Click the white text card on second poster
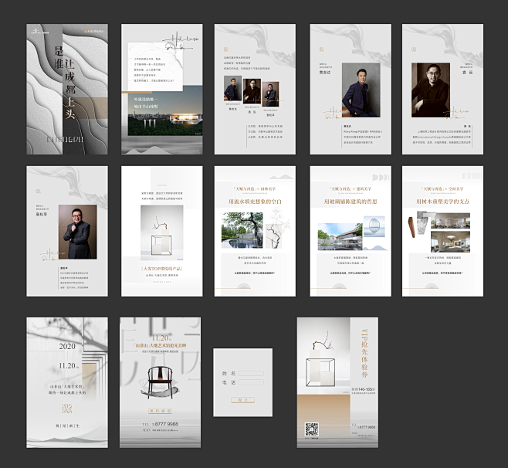The width and height of the screenshot is (508, 468). (155, 66)
